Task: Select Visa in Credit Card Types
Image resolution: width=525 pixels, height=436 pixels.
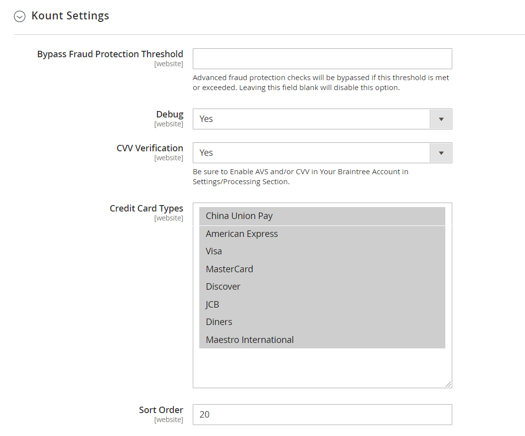Action: tap(322, 251)
